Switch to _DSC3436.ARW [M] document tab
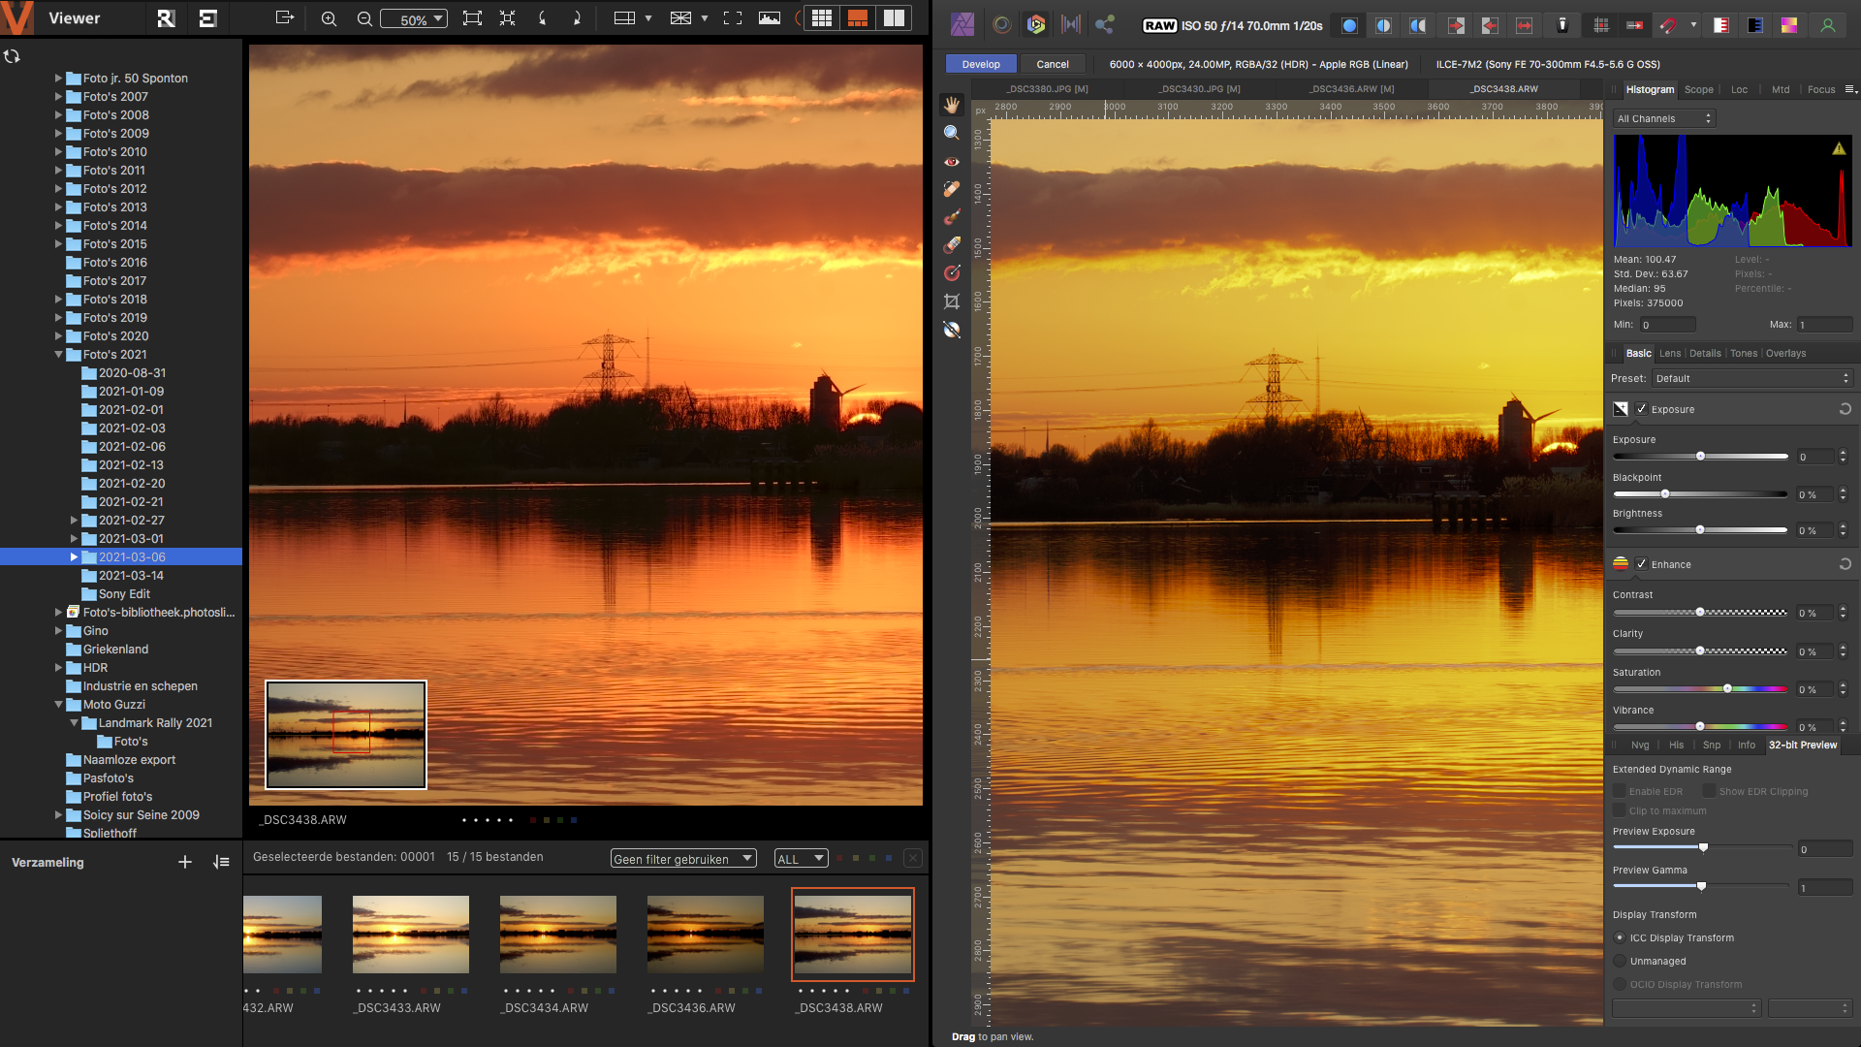Viewport: 1861px width, 1047px height. click(1351, 88)
